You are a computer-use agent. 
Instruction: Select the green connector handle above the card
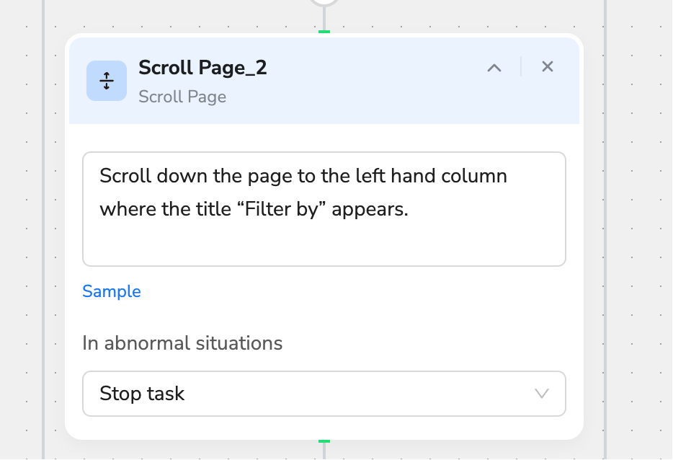[324, 32]
